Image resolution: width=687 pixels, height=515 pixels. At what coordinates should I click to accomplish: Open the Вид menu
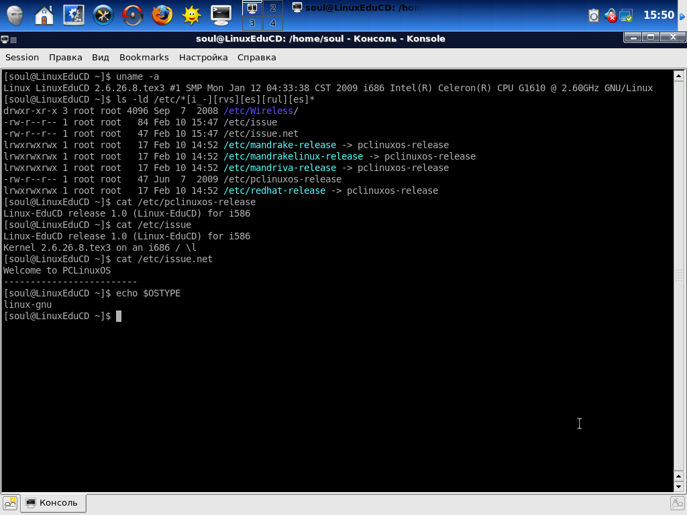(x=101, y=58)
